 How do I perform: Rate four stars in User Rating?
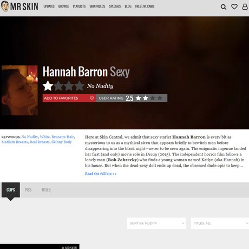coord(160,98)
